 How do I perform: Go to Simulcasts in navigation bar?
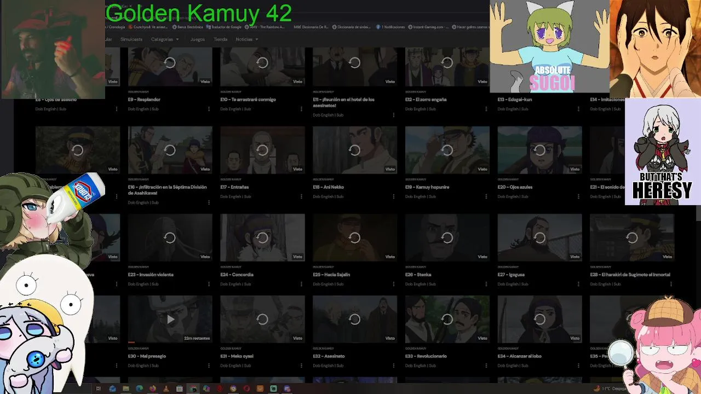[x=131, y=39]
